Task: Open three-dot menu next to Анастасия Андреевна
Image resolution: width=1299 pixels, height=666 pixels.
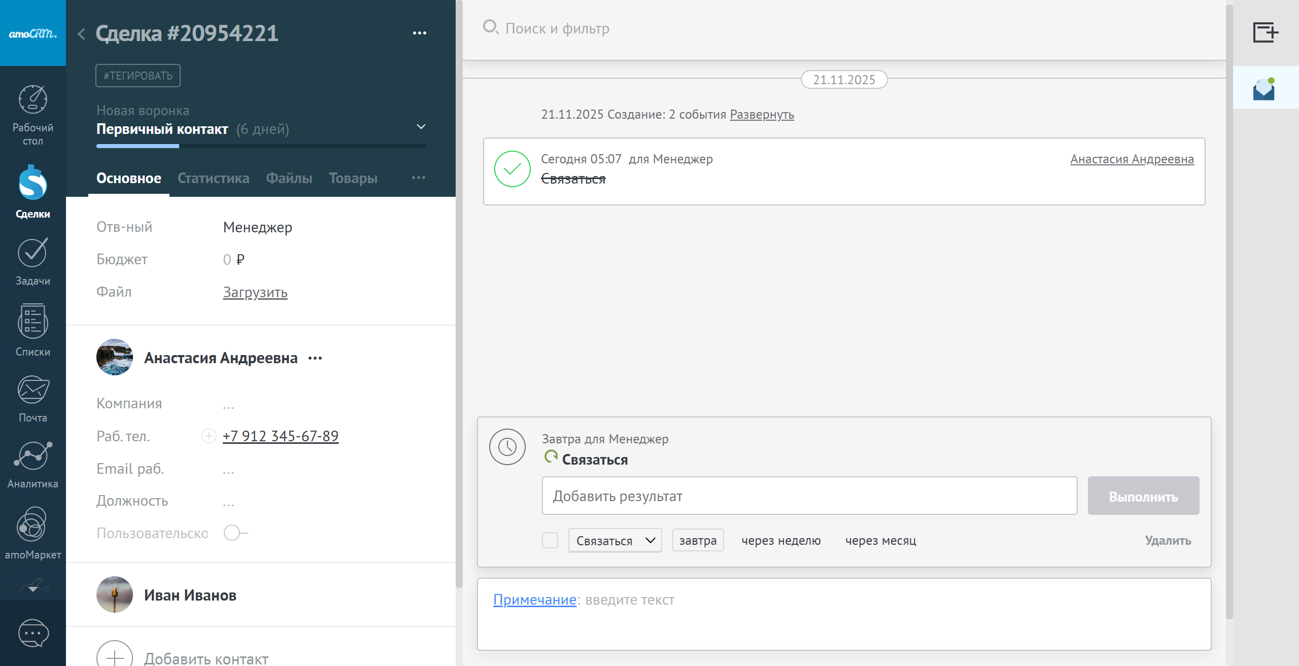Action: (x=315, y=358)
